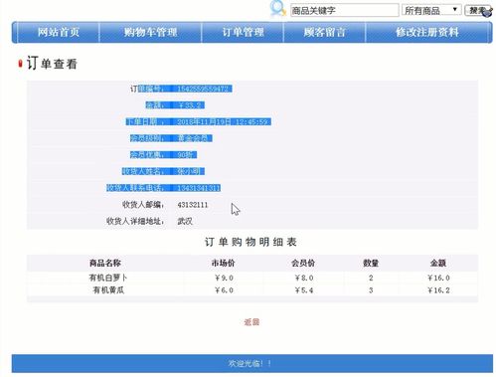Click market price ¥9.0 in 有机白萝卜 row
This screenshot has height=377, width=496.
tap(224, 278)
